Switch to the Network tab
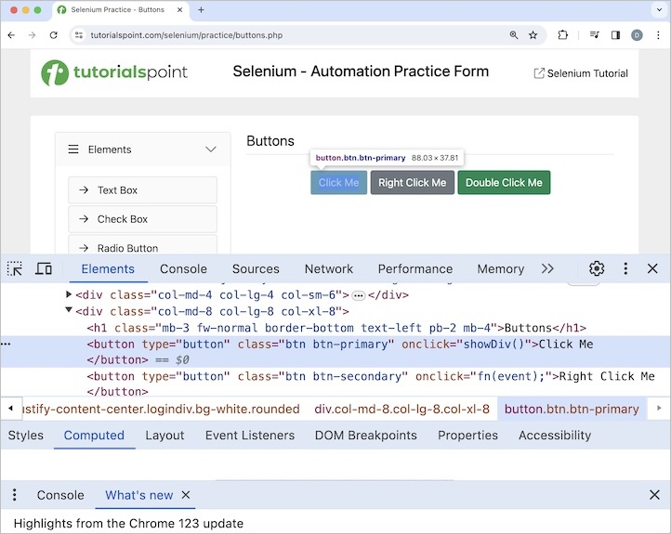671x534 pixels. 329,268
